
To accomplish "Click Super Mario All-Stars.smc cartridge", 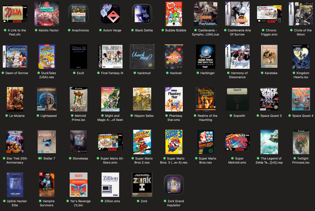I will (x=110, y=142).
